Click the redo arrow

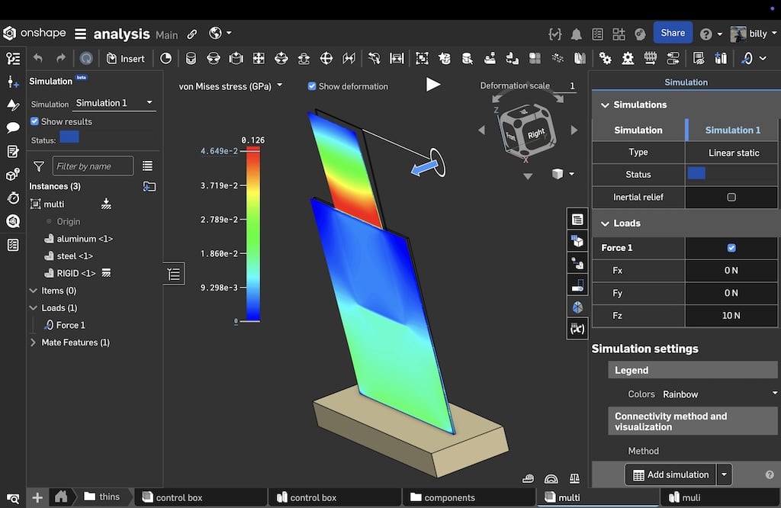61,58
